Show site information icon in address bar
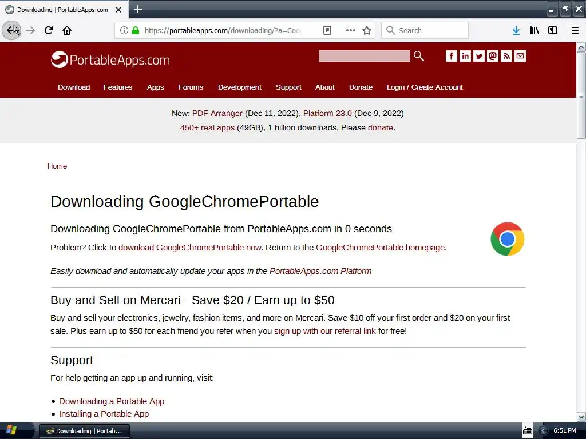The image size is (586, 439). 124,30
